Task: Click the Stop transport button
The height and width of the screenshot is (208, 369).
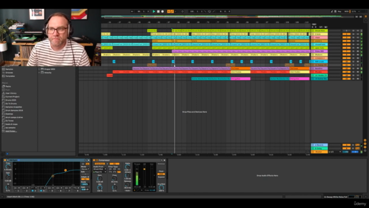Action: 158,12
